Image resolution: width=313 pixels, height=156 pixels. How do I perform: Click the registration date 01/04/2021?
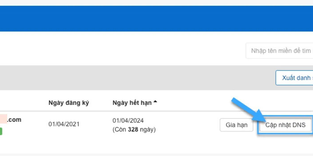click(64, 124)
